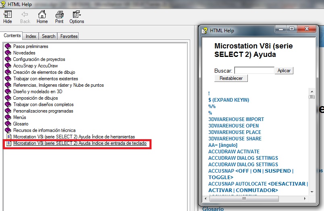Click the Restablecer button

click(231, 78)
